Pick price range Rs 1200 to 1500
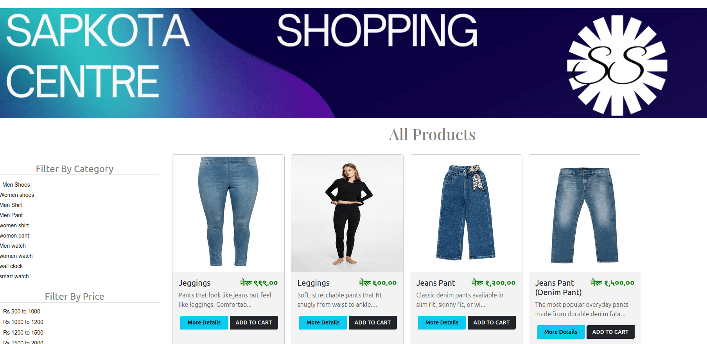 23,333
